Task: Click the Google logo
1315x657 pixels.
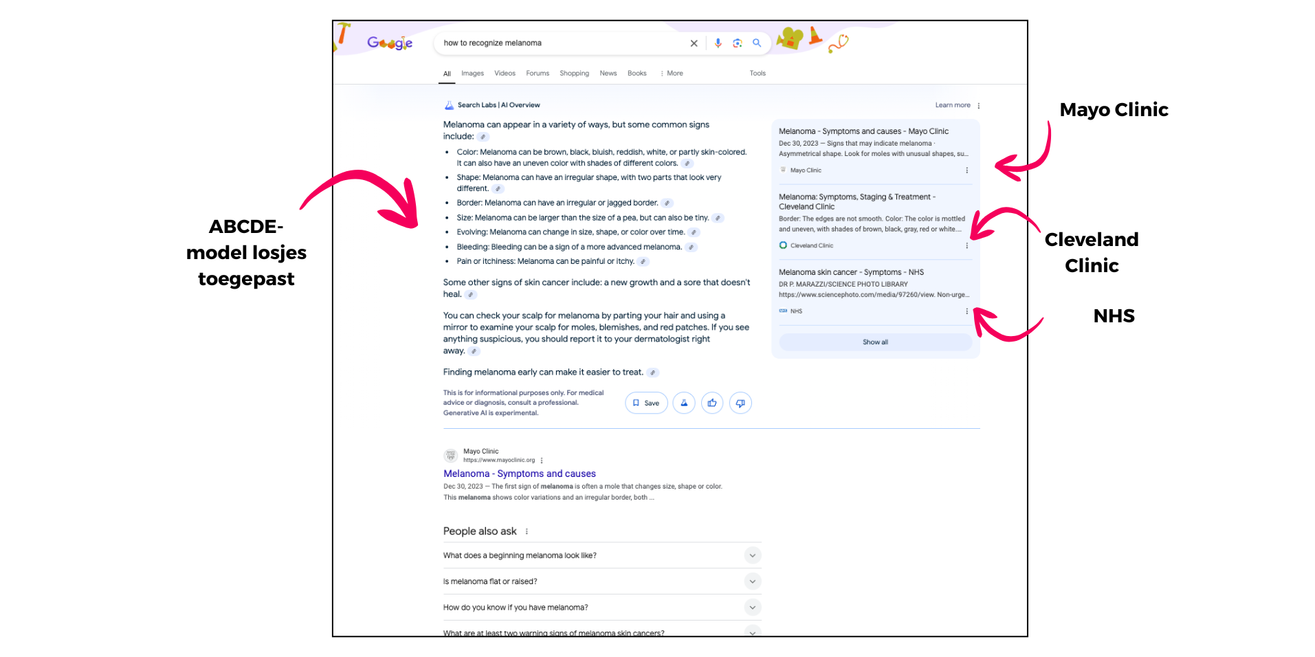Action: coord(389,43)
